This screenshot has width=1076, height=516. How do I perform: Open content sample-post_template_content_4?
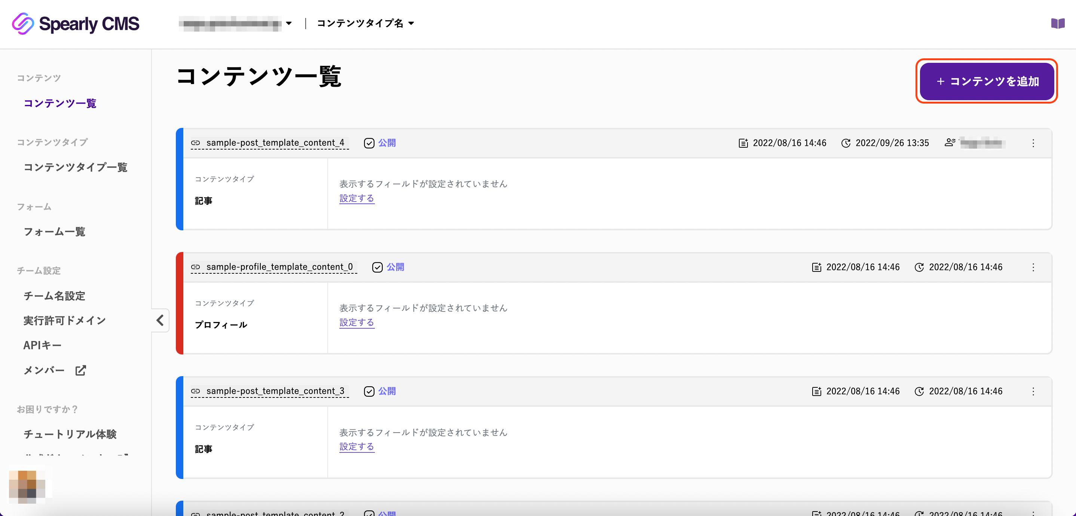(x=275, y=143)
